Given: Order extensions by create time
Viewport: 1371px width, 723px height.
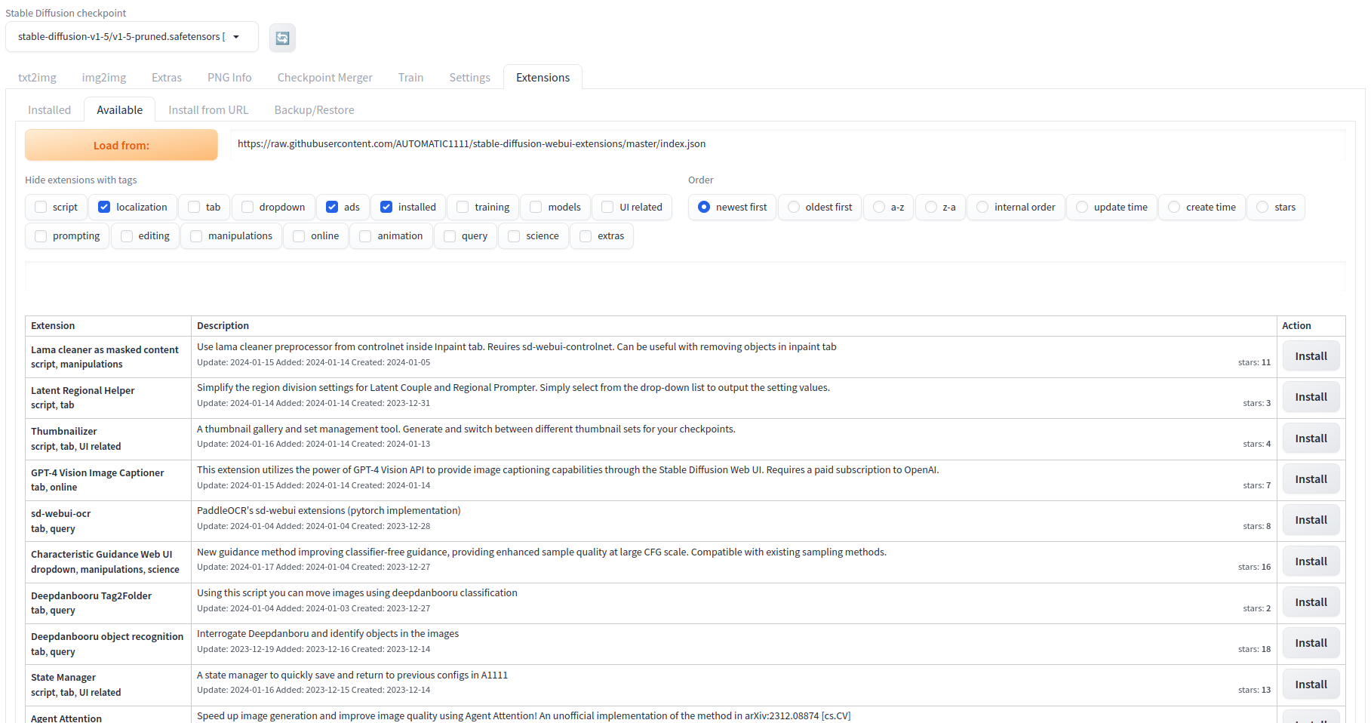Looking at the screenshot, I should coord(1174,208).
